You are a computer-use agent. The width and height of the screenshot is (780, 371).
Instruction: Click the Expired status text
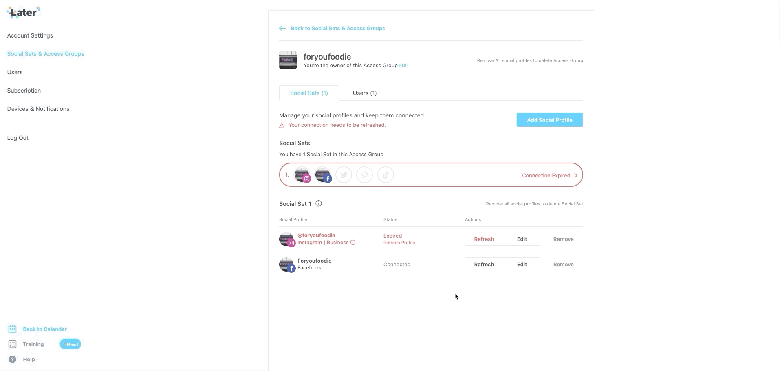392,236
